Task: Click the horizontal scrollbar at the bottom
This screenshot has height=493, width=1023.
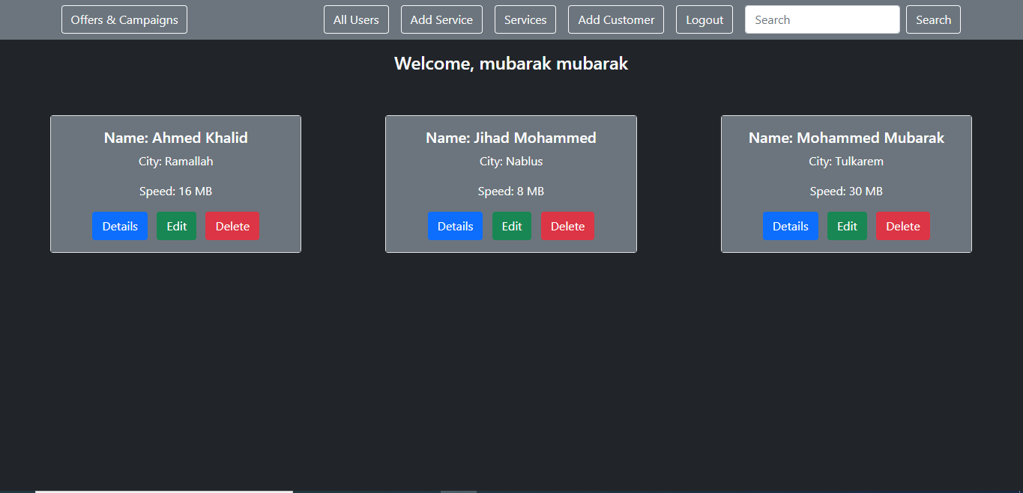Action: click(165, 491)
